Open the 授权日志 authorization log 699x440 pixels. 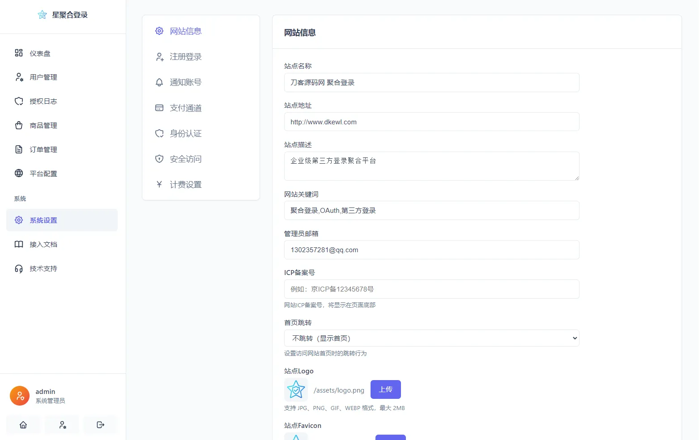[43, 101]
